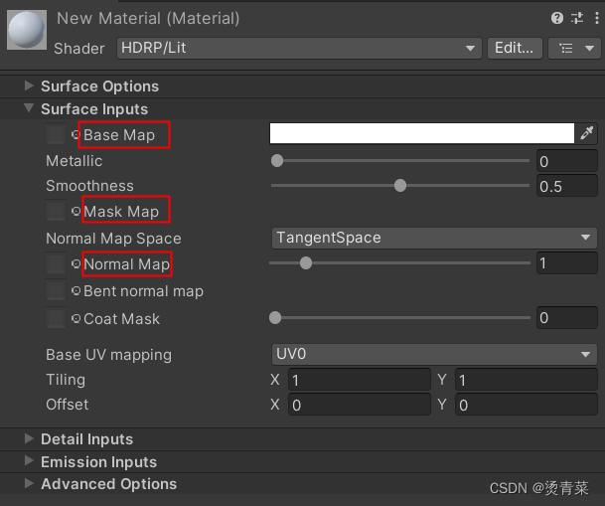
Task: Open the white Base Map color swatch
Action: (x=422, y=133)
